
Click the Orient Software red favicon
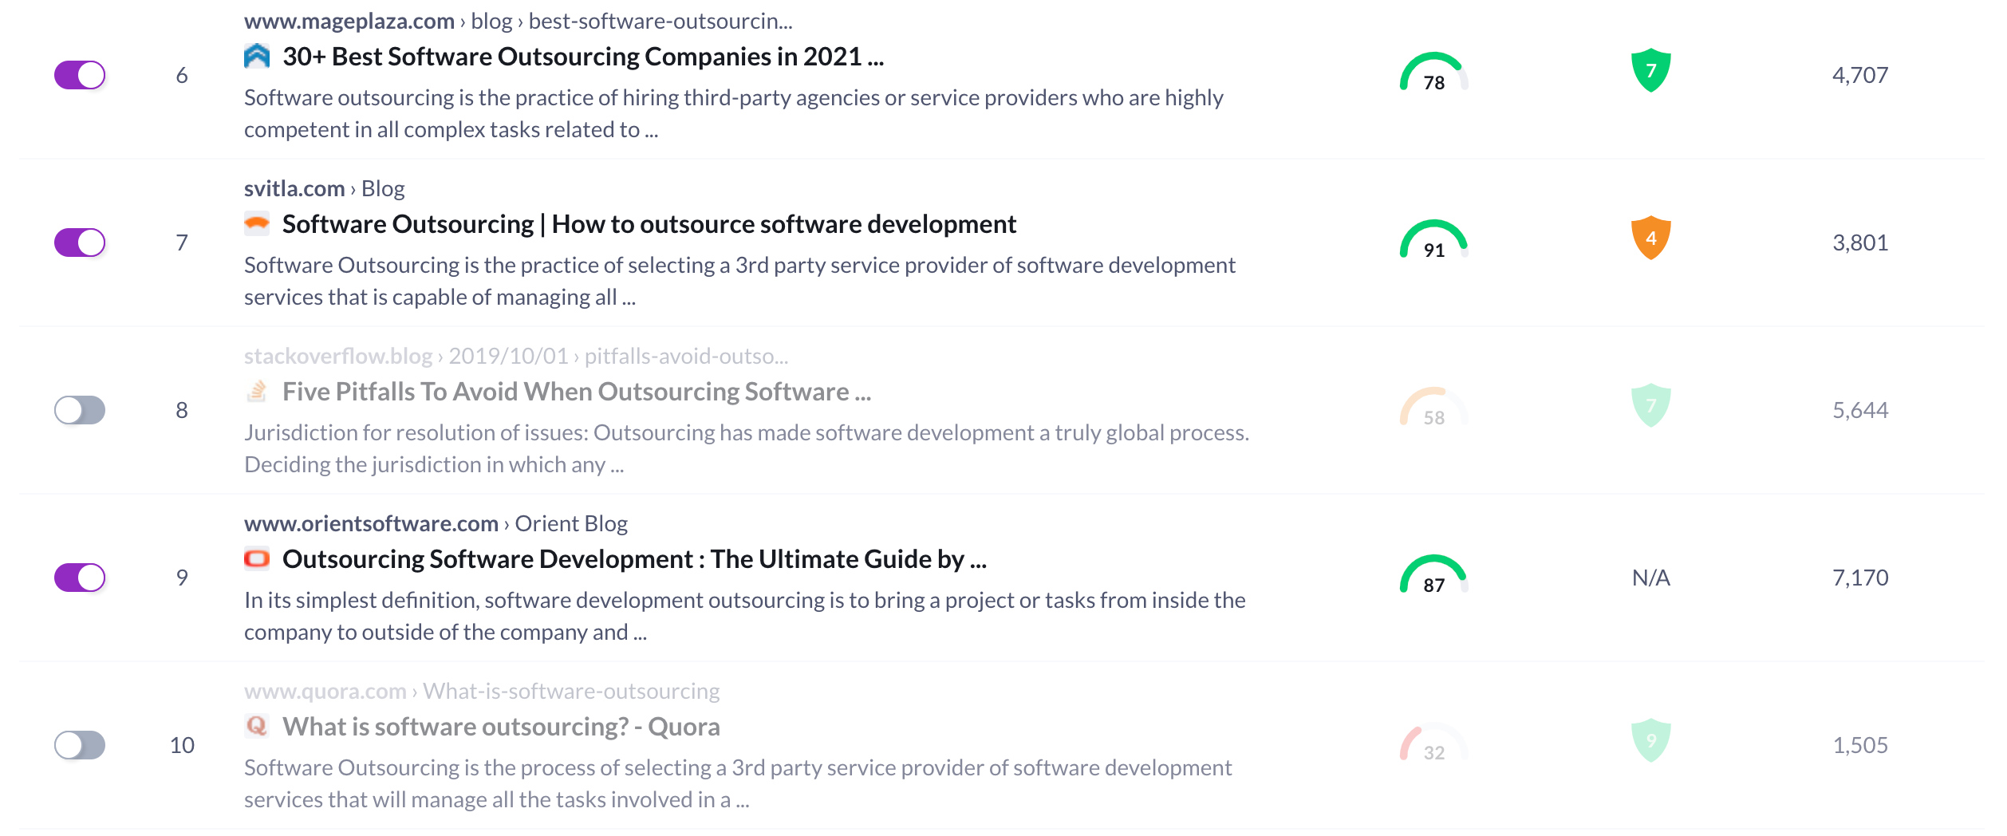click(x=257, y=559)
